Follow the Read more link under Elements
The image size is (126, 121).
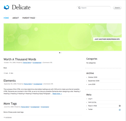coord(57,94)
